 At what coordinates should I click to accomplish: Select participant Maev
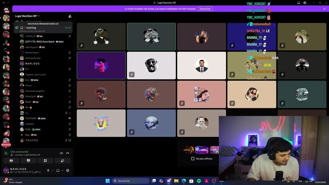(45, 102)
